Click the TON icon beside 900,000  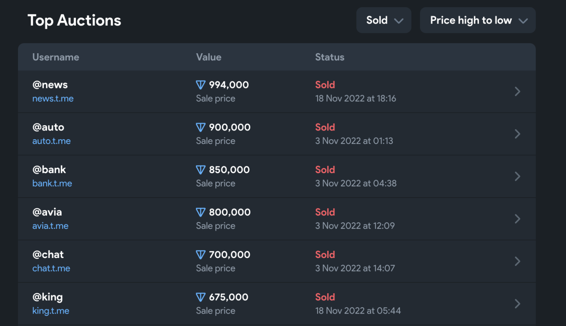pos(201,127)
